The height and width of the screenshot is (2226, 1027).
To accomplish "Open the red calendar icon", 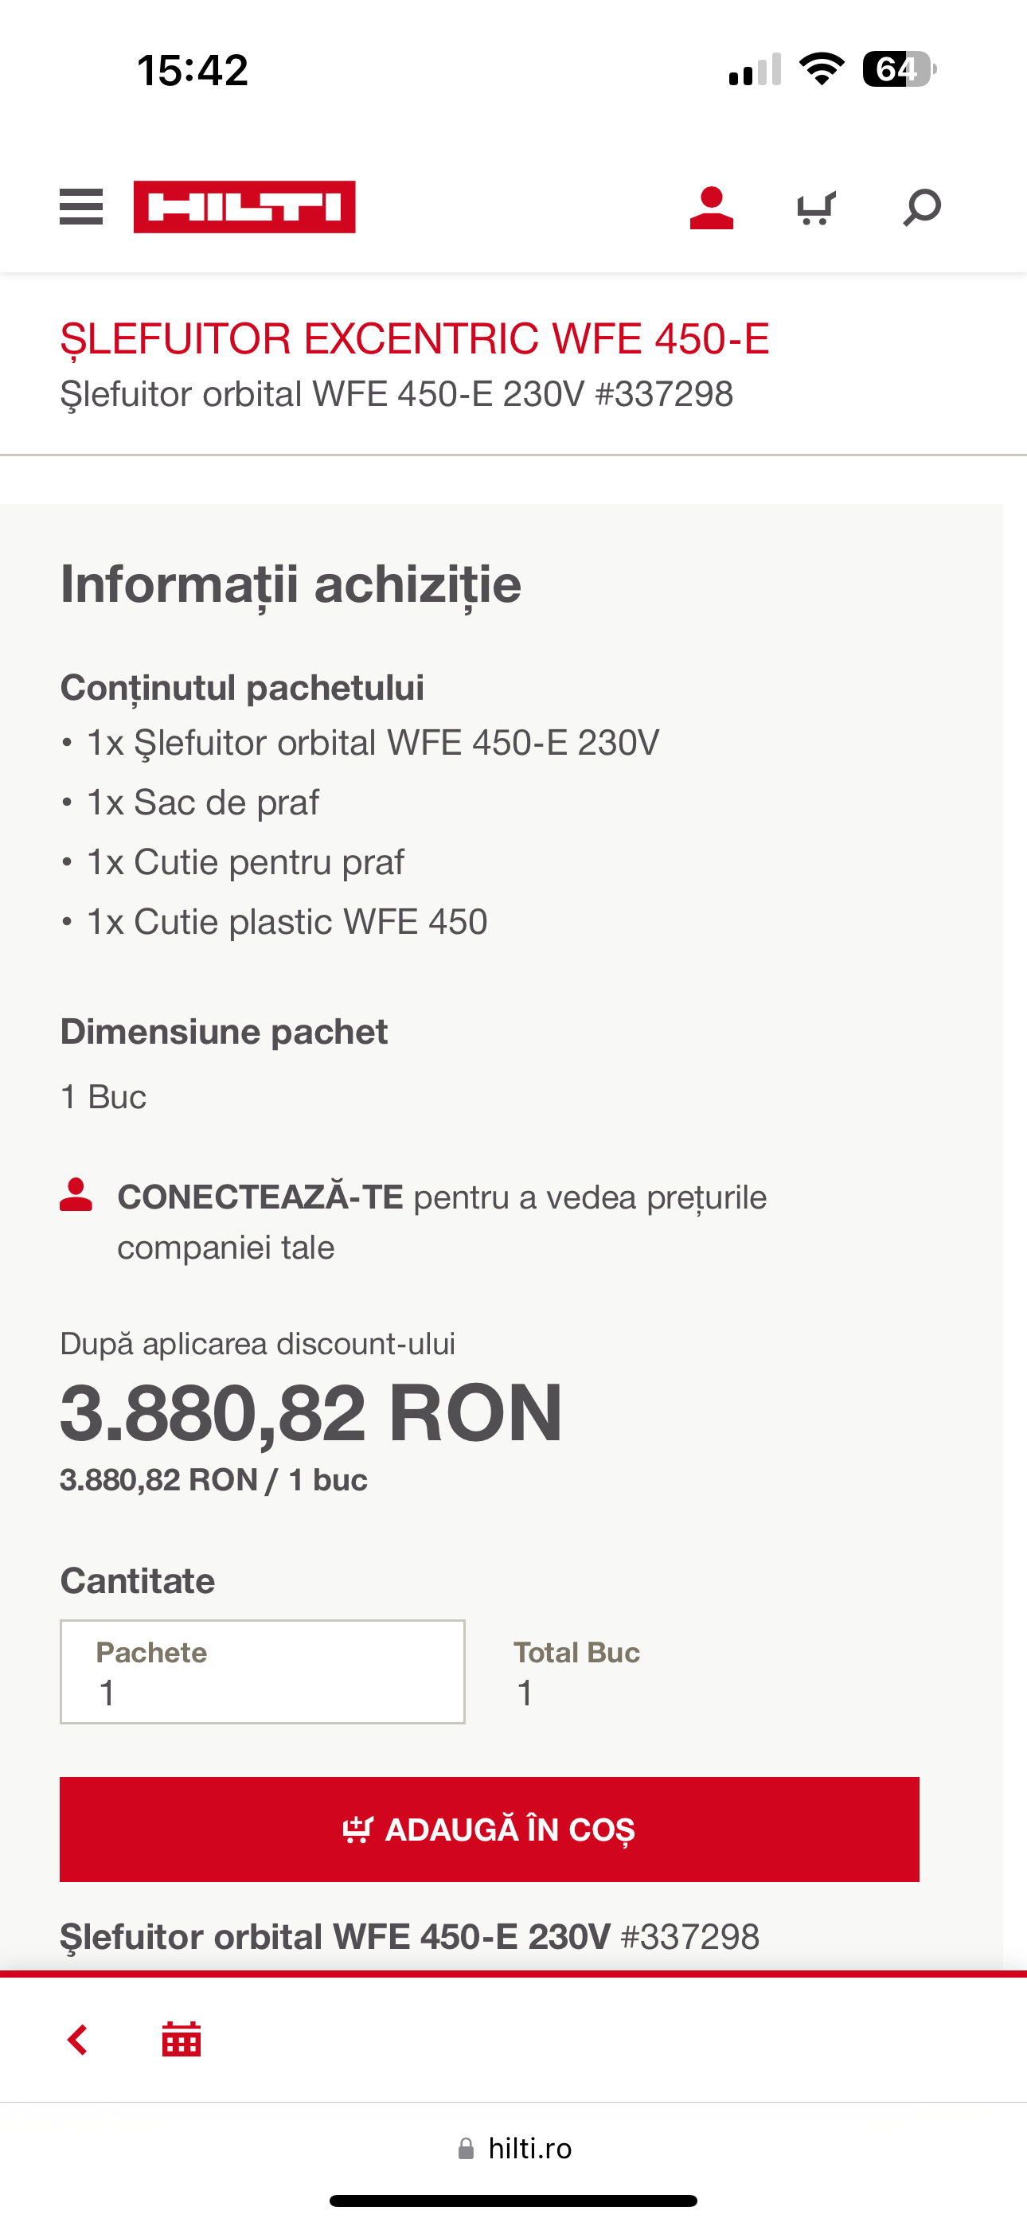I will click(182, 2040).
